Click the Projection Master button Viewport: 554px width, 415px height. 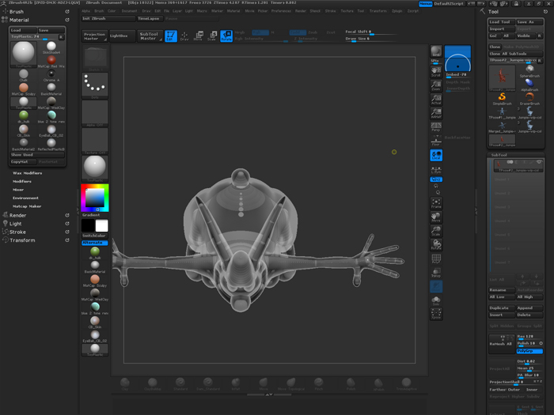tap(94, 36)
